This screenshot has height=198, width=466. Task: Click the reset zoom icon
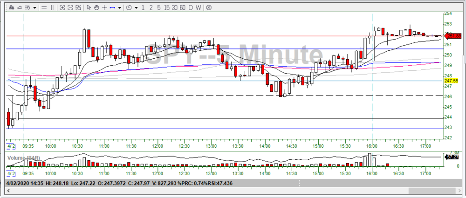coord(77,7)
